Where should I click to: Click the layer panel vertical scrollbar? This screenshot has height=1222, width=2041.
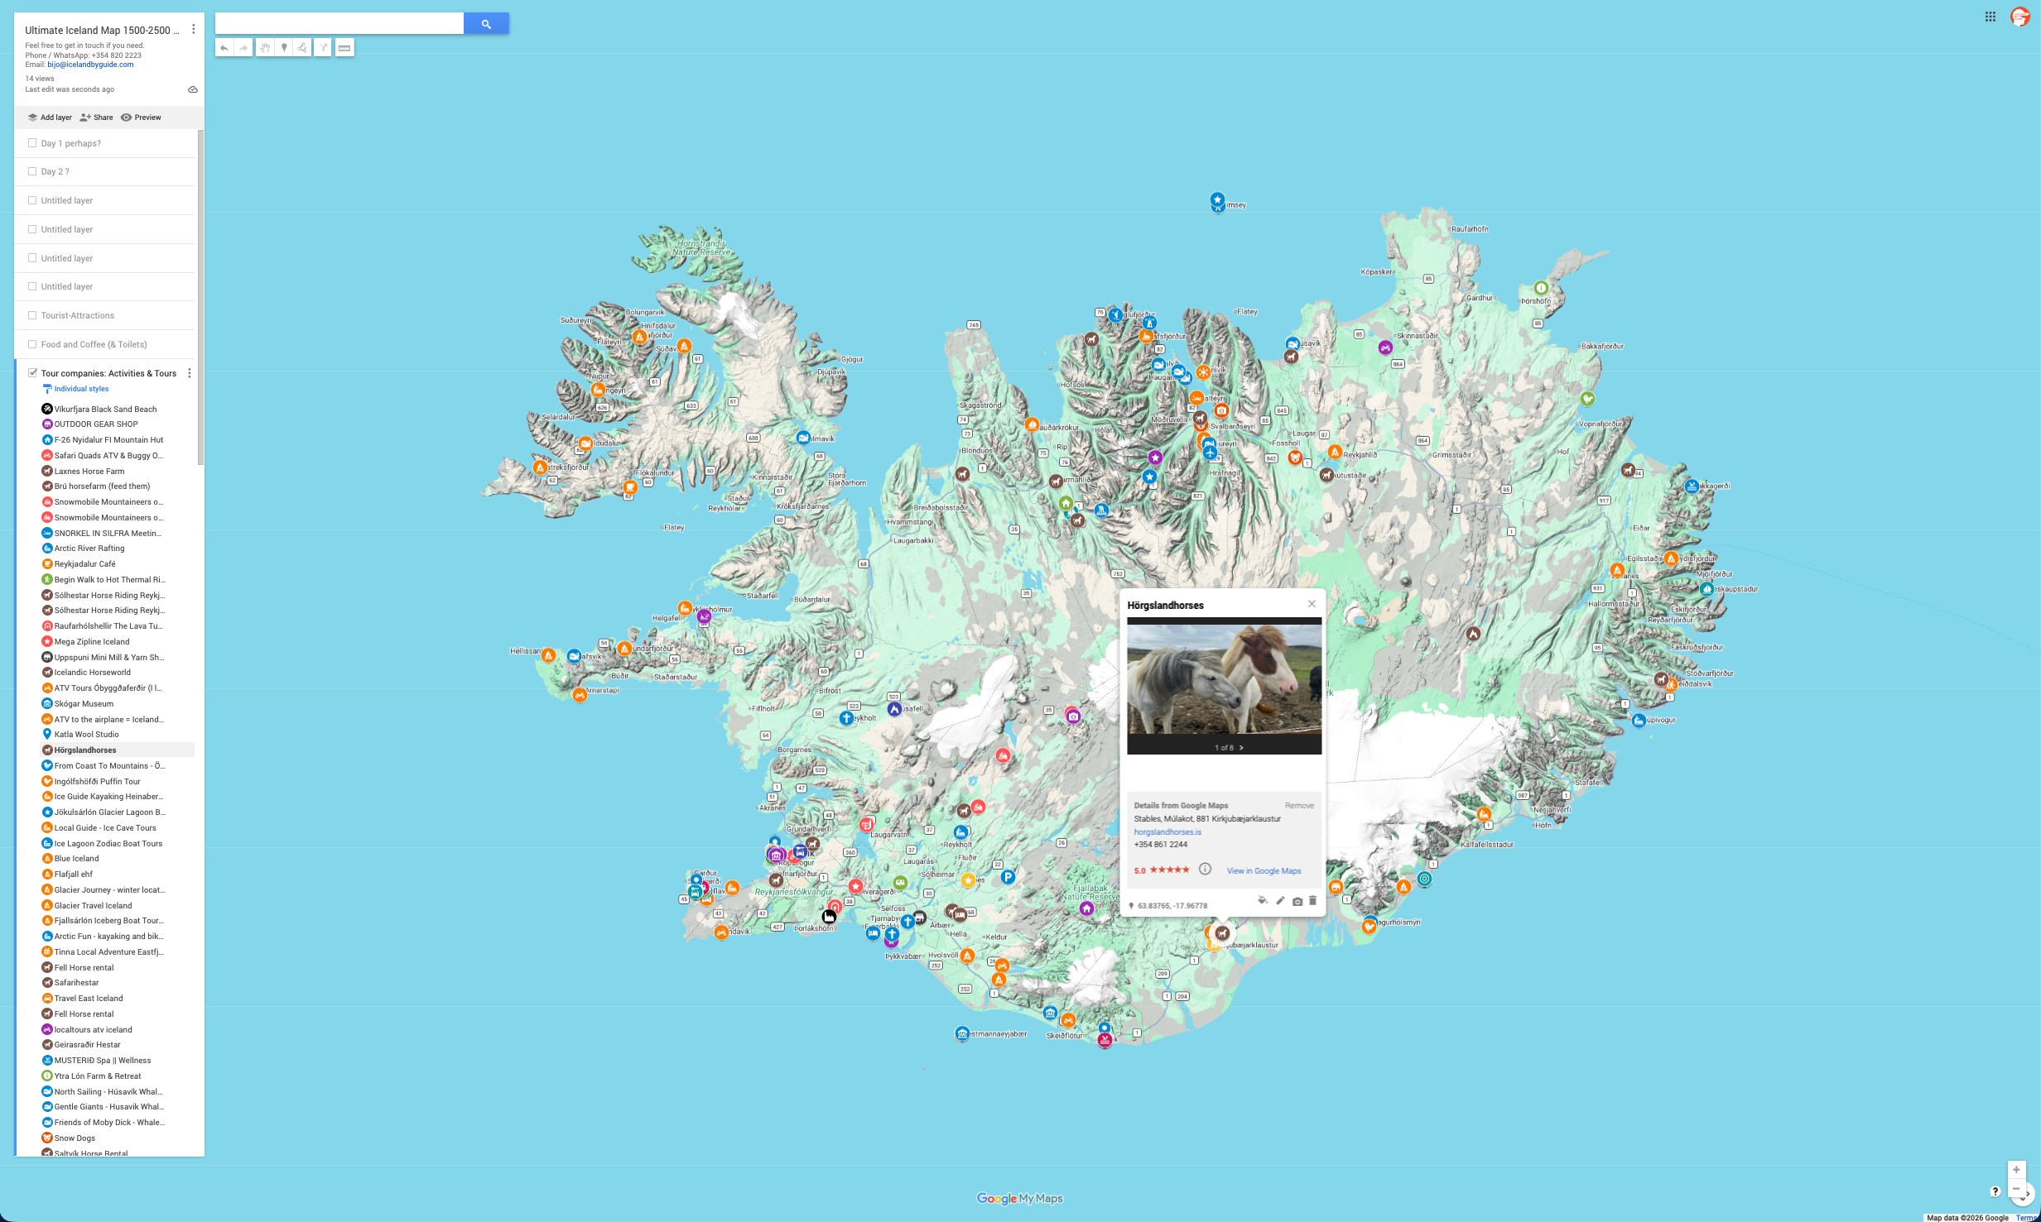200,298
